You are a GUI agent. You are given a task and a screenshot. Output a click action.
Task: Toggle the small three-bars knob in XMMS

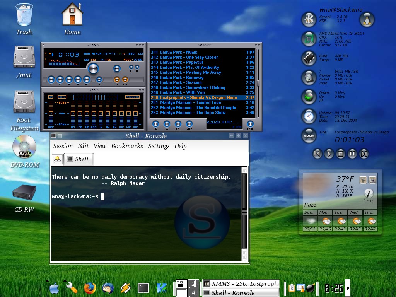(x=131, y=67)
